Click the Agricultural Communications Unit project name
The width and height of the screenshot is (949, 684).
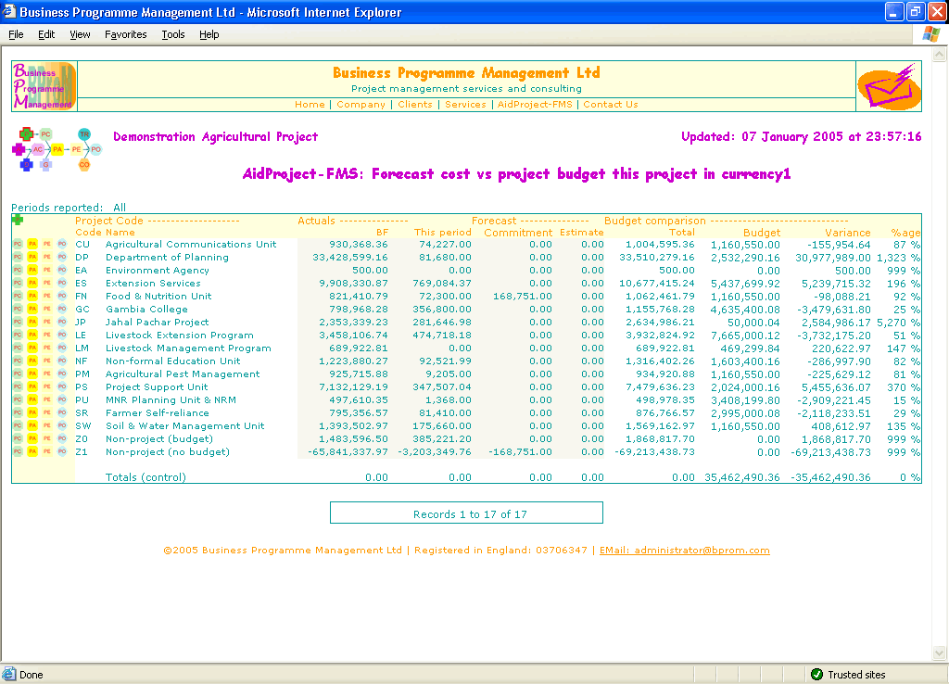click(x=191, y=244)
